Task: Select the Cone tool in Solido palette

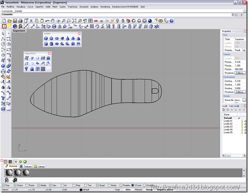Action: (67, 38)
